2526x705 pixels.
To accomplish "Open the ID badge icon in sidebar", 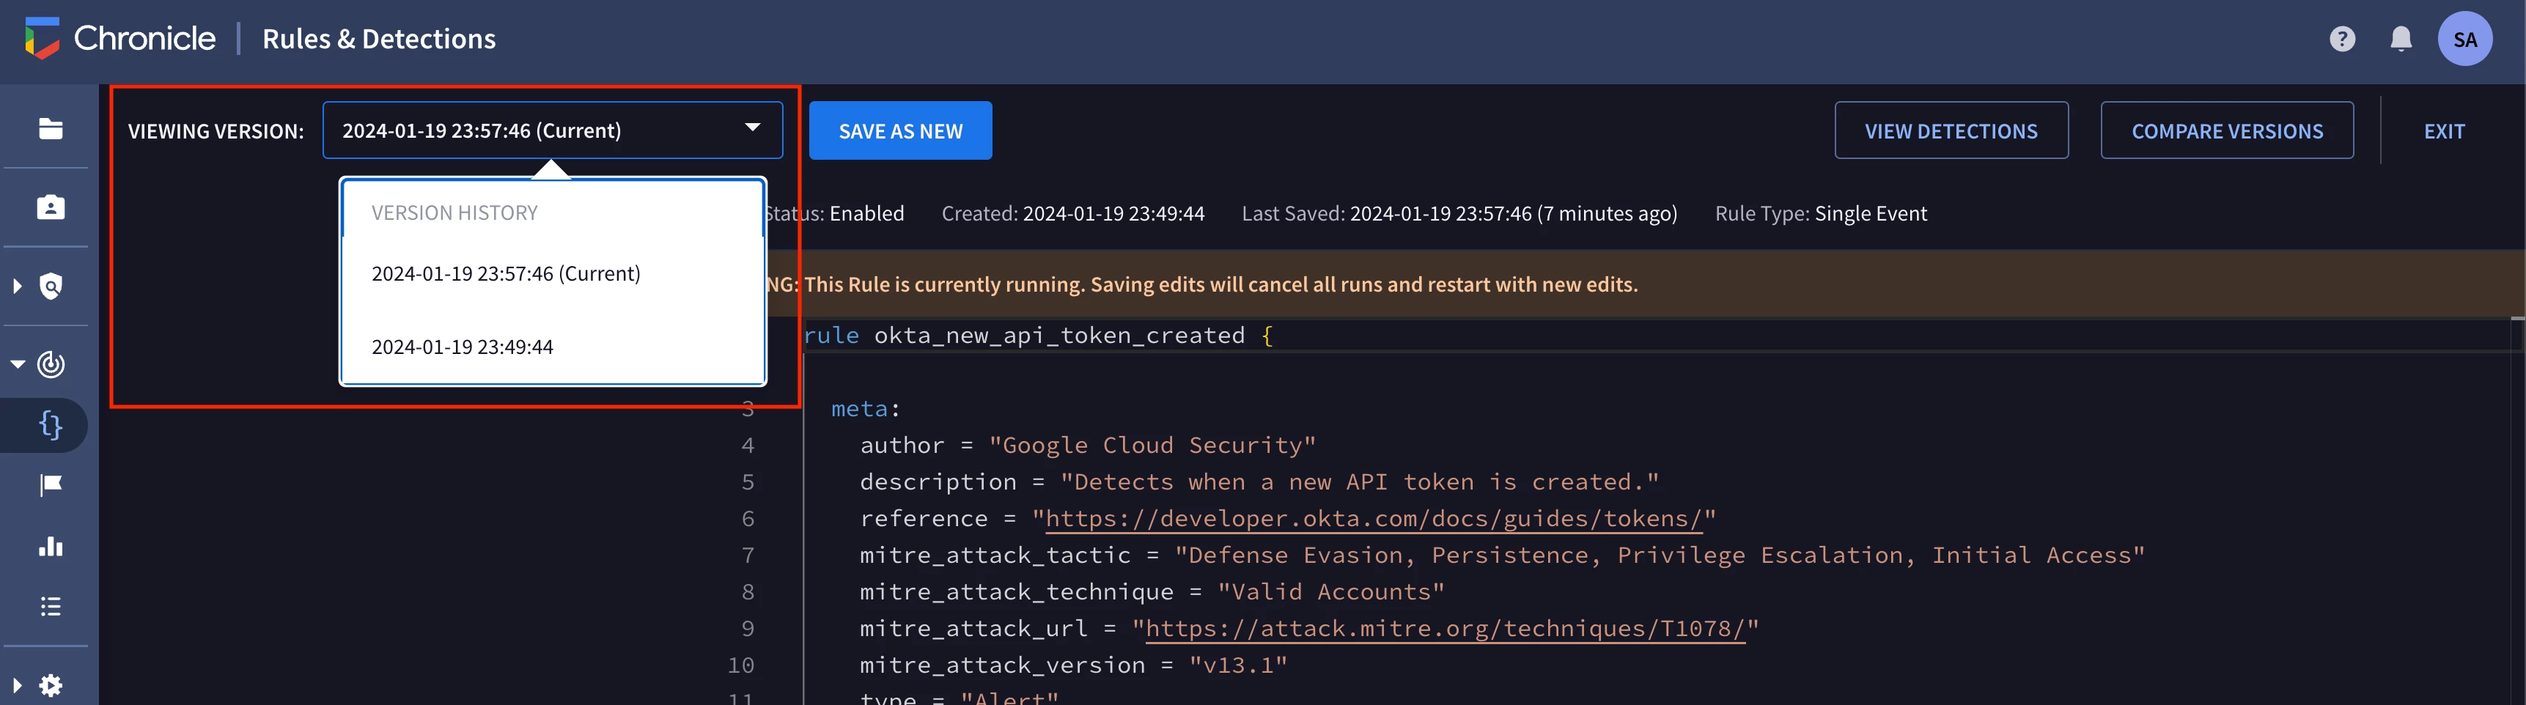I will pyautogui.click(x=51, y=207).
